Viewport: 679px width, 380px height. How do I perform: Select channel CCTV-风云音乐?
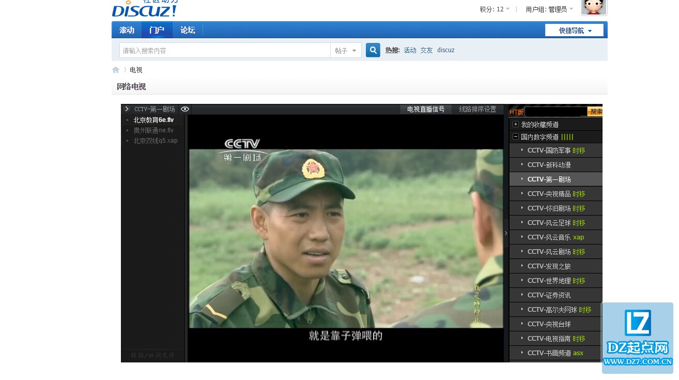(x=556, y=237)
